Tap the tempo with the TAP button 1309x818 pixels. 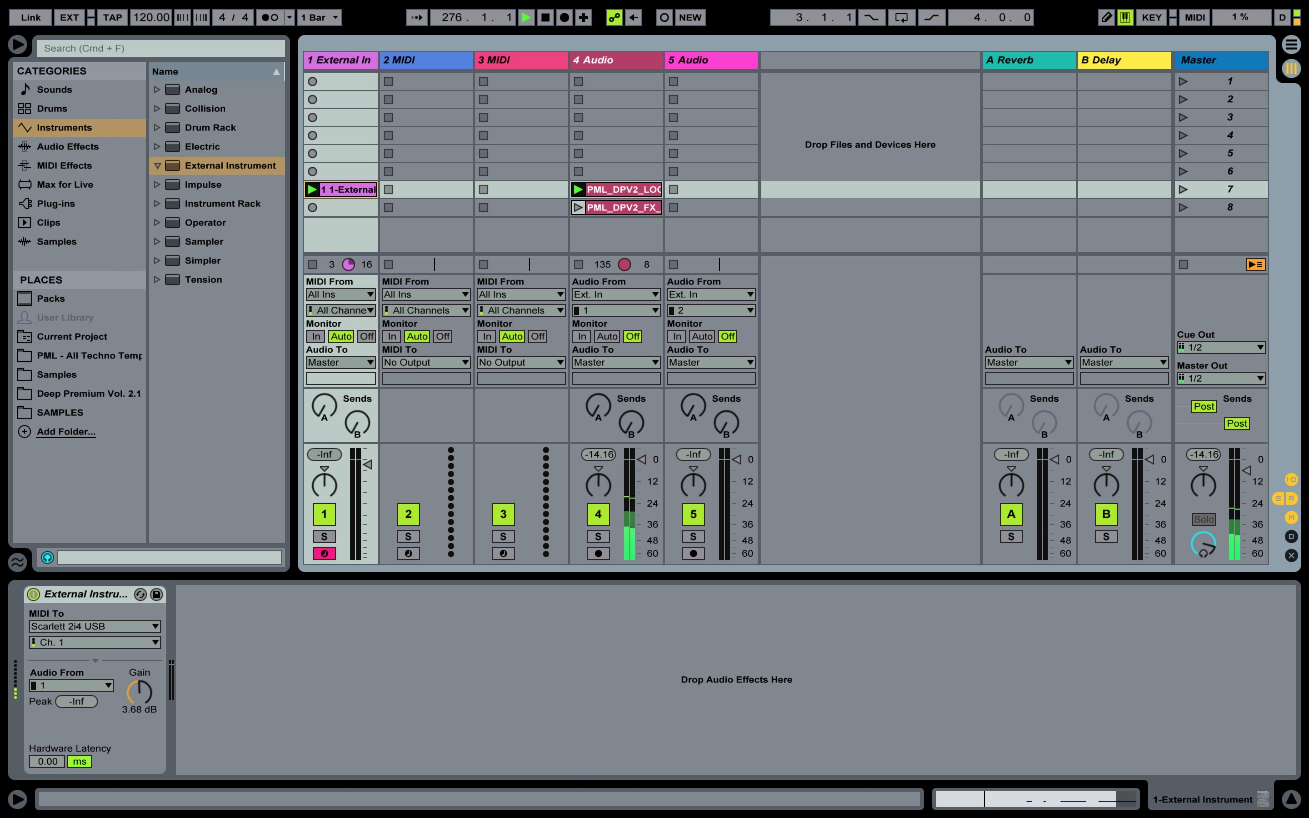point(112,17)
